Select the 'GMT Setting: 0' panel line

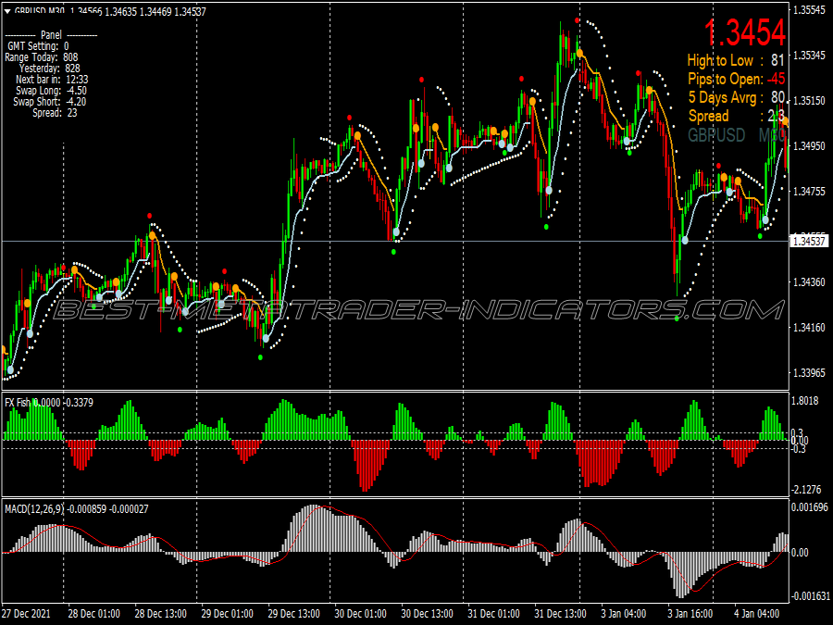38,46
